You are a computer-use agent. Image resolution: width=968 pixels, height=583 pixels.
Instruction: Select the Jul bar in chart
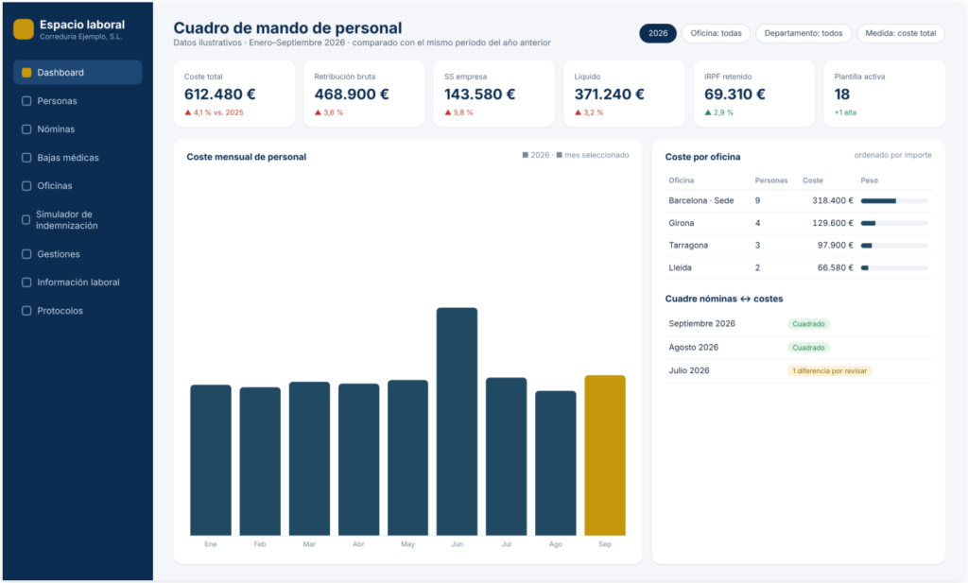click(507, 456)
